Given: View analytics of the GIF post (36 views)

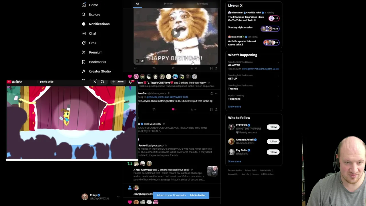Looking at the screenshot, I should pyautogui.click(x=194, y=68).
